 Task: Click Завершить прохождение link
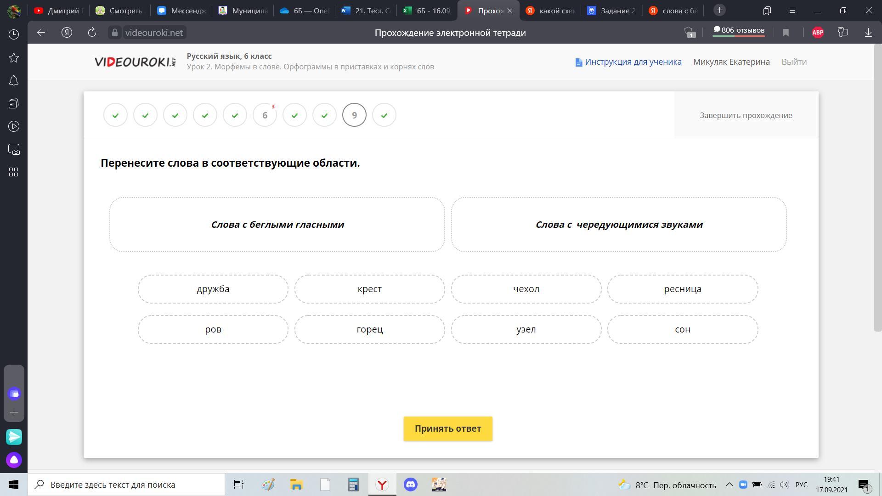746,115
